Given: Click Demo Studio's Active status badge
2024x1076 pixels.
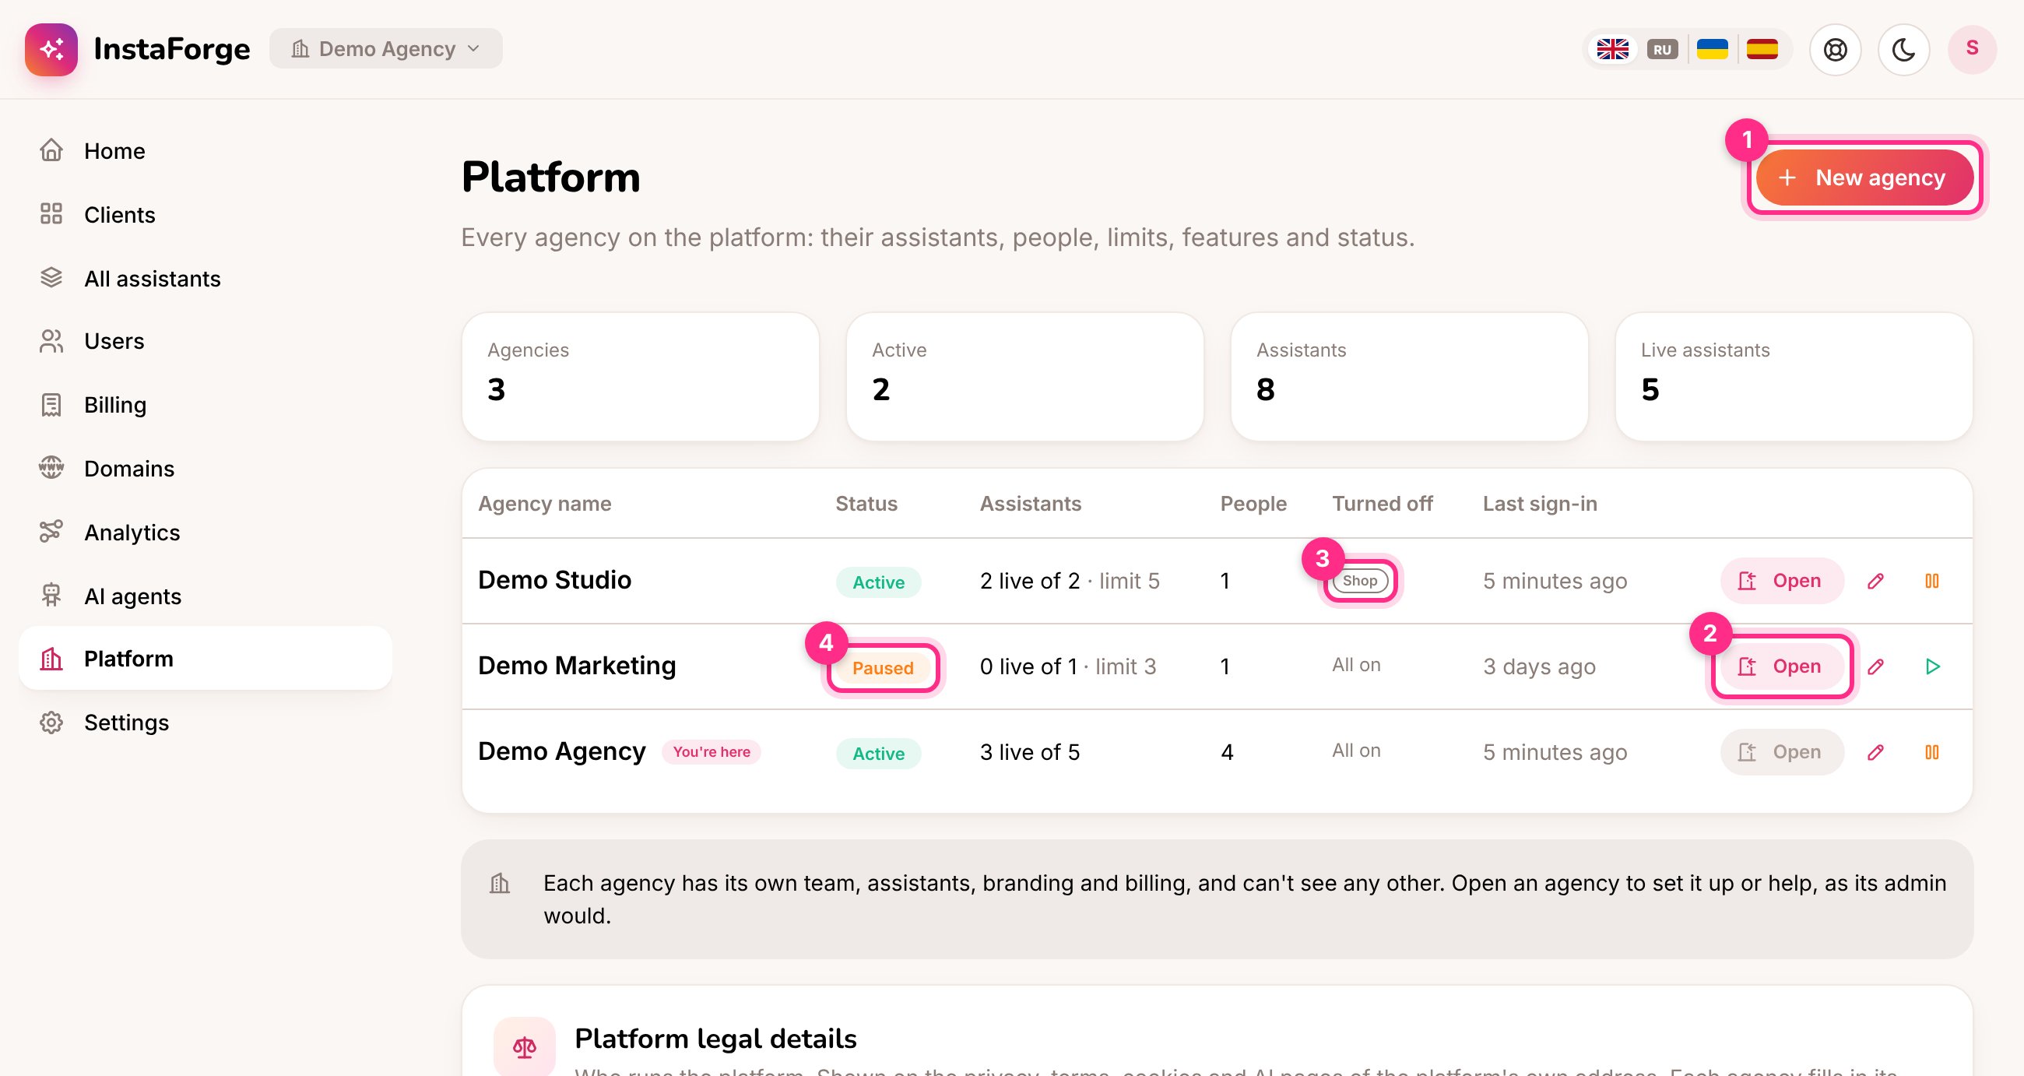Looking at the screenshot, I should click(878, 582).
